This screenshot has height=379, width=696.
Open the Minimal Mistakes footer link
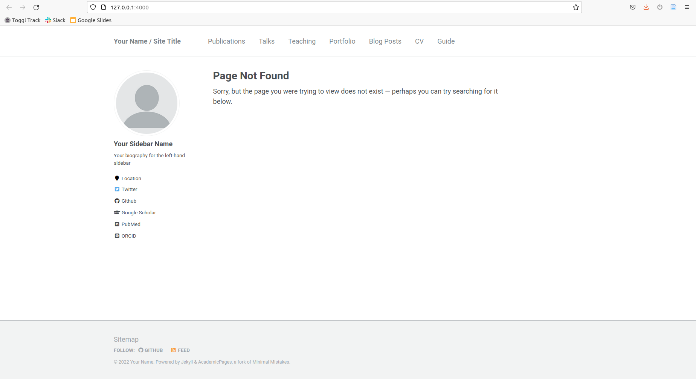click(x=271, y=362)
